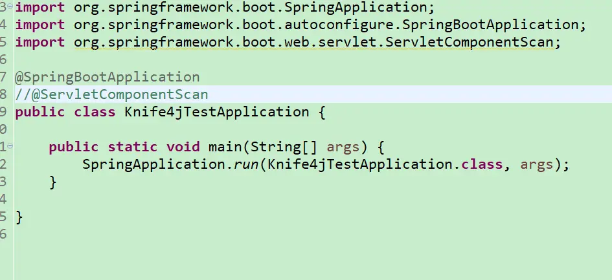612x280 pixels.
Task: Click the ServletComponentScan import line
Action: pos(284,42)
